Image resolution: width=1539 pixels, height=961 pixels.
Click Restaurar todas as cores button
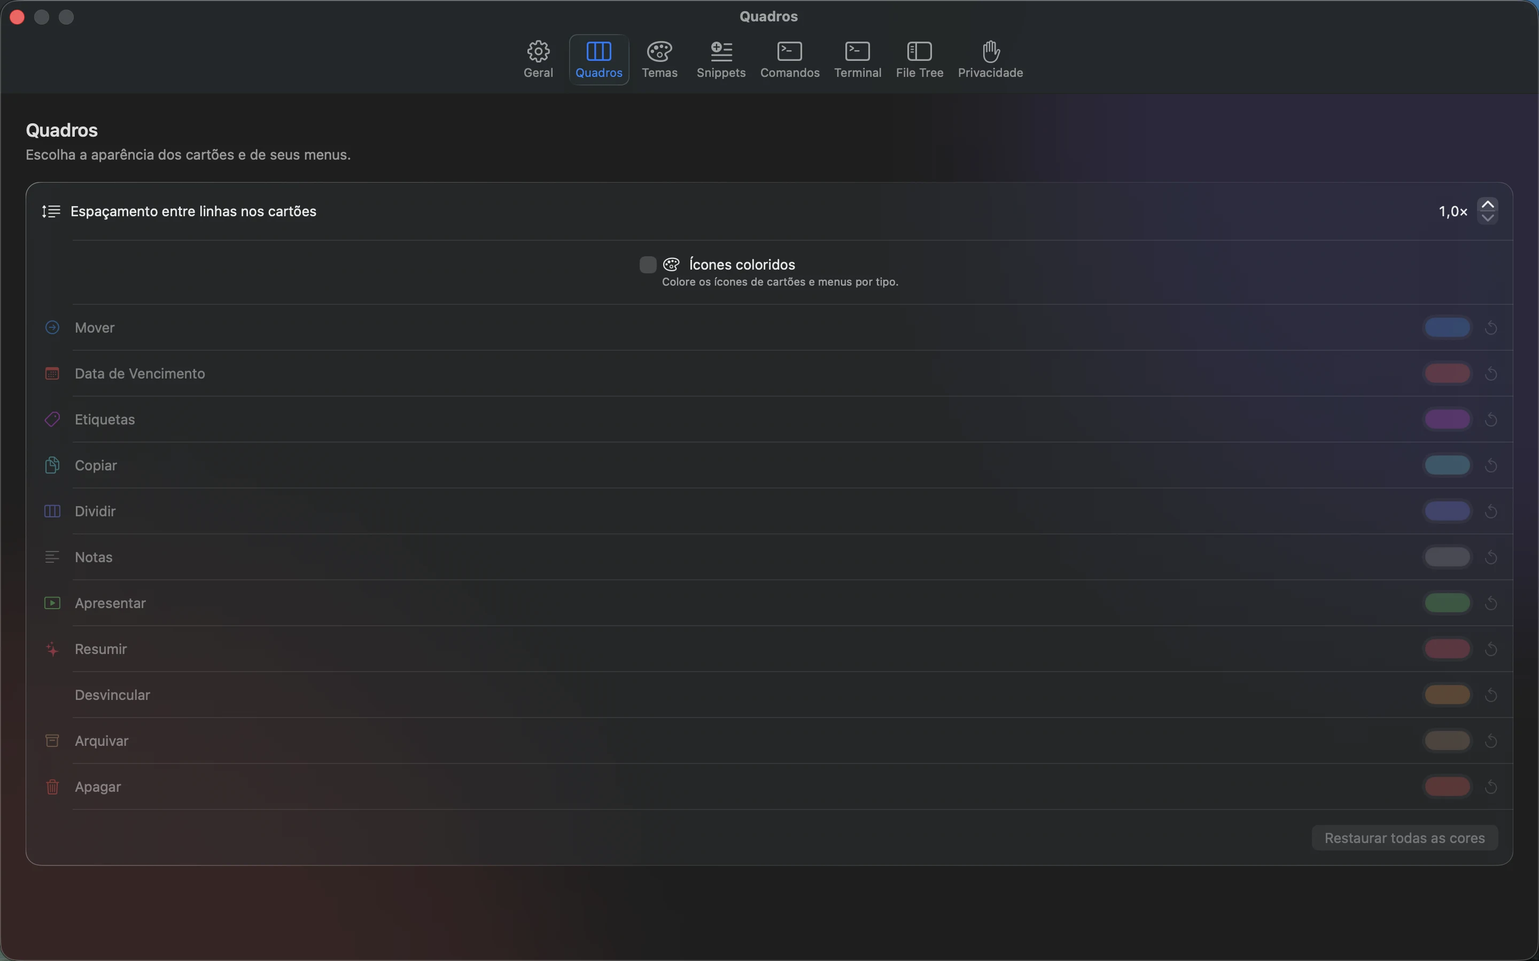(x=1404, y=838)
